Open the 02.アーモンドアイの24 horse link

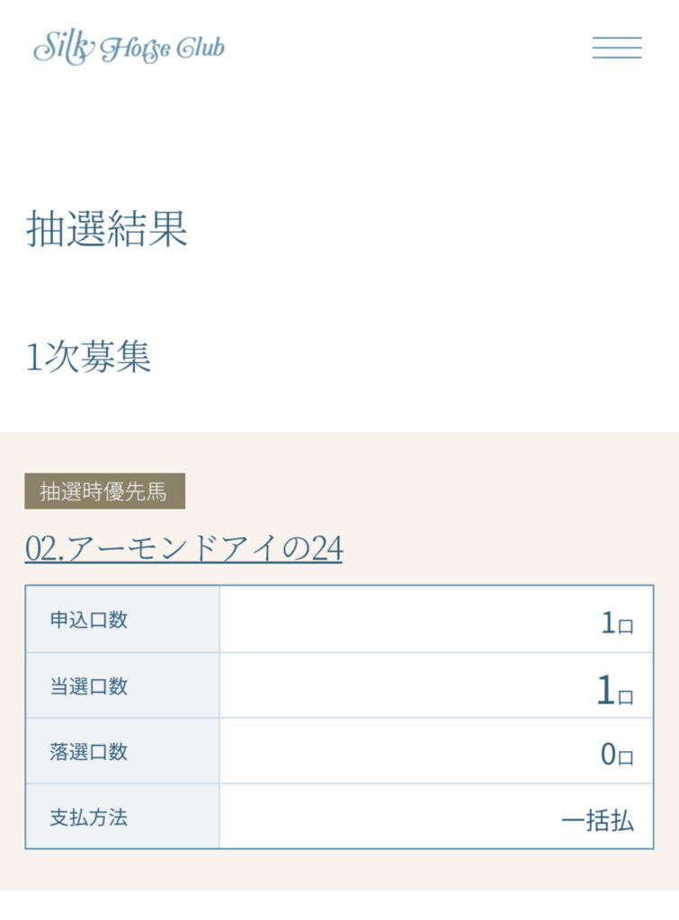(183, 549)
